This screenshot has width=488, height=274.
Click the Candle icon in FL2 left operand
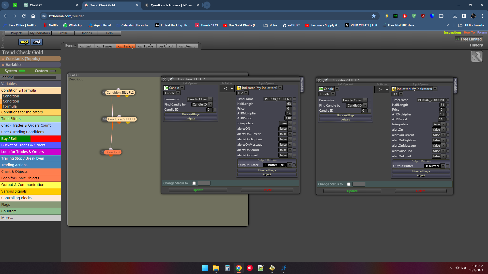pyautogui.click(x=166, y=88)
